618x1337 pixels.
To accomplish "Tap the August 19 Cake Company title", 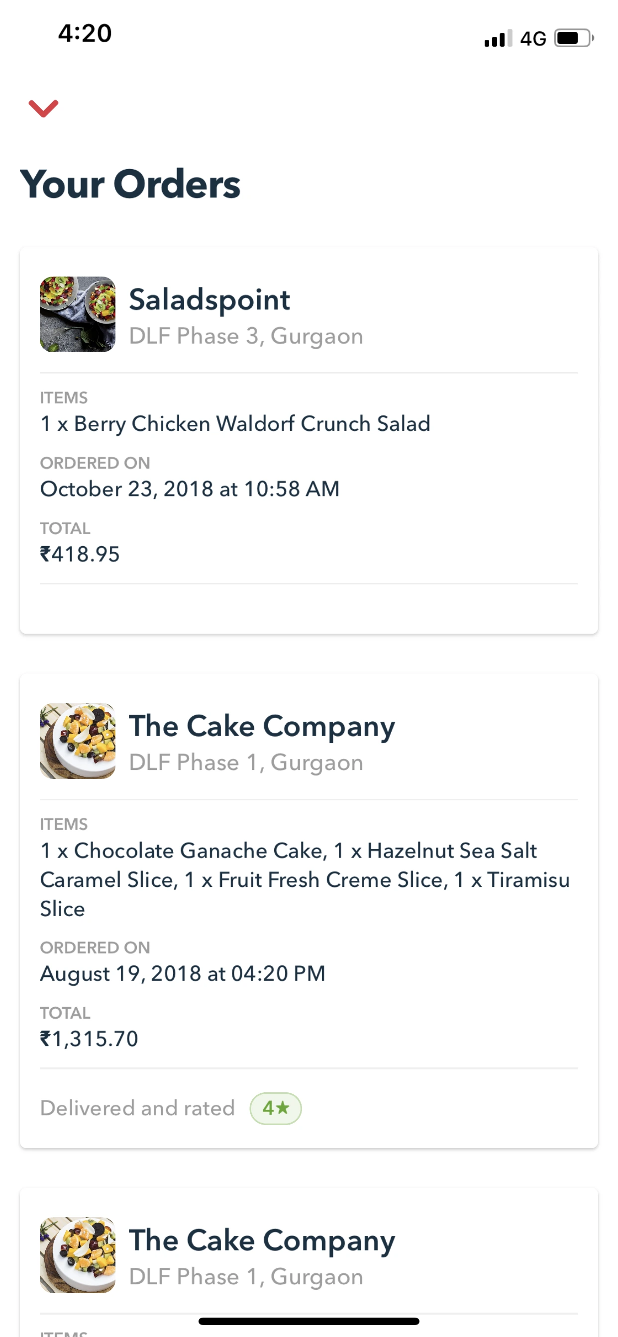I will [x=262, y=726].
